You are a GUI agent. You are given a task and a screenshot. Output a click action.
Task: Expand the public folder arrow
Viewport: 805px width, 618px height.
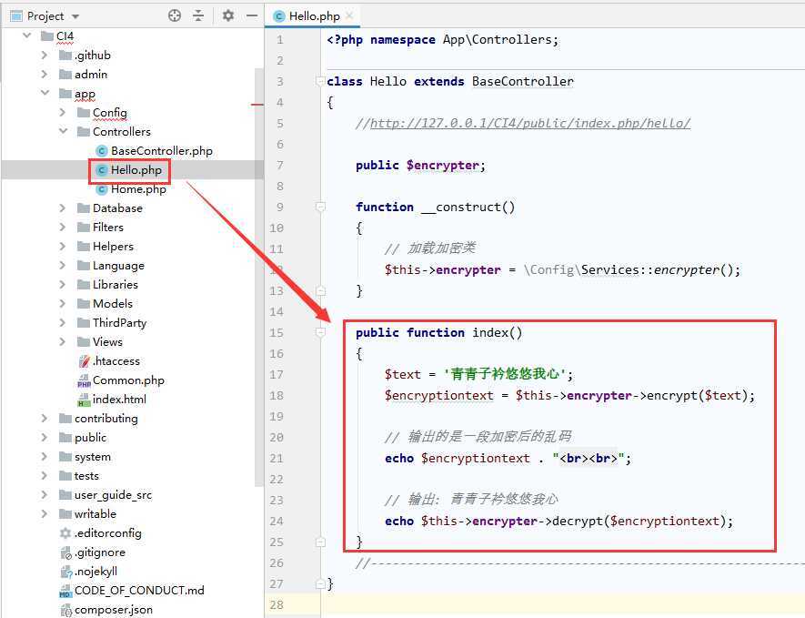tap(45, 438)
